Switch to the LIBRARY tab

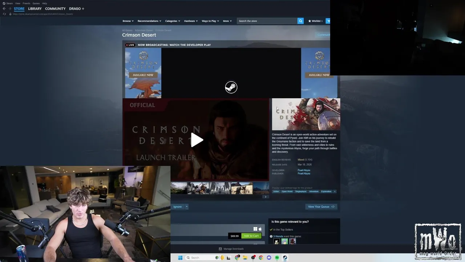(x=35, y=9)
